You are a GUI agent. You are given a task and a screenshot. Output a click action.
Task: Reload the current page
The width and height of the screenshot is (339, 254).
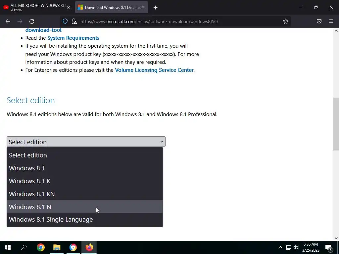[32, 21]
